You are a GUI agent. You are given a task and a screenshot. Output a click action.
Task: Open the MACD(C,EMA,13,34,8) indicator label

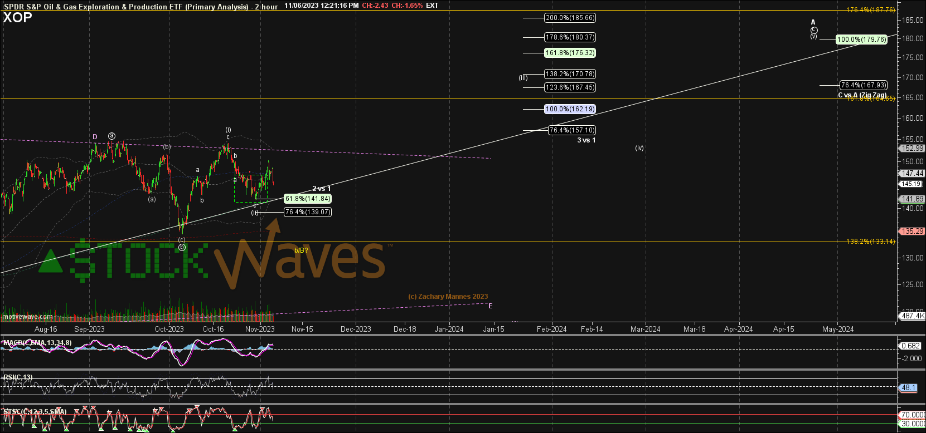[37, 343]
